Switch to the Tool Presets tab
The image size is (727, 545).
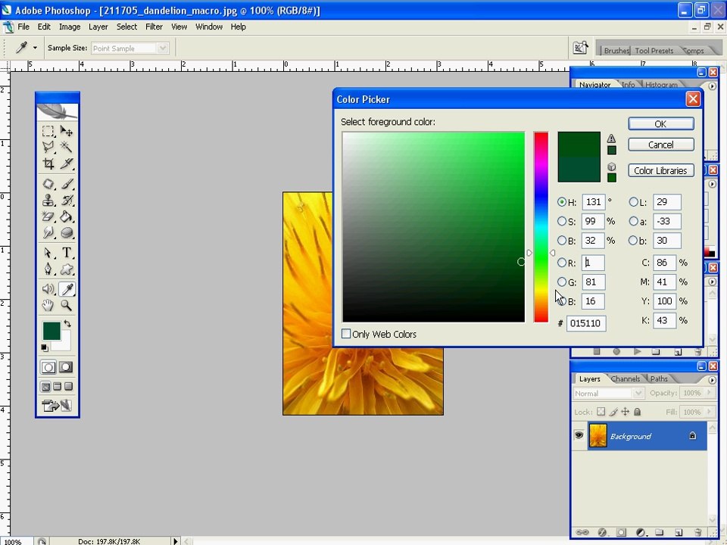(654, 51)
